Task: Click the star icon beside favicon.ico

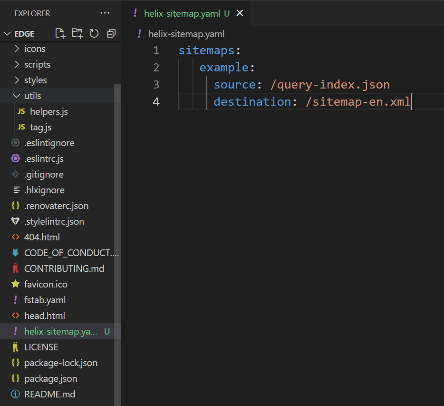Action: pyautogui.click(x=15, y=284)
